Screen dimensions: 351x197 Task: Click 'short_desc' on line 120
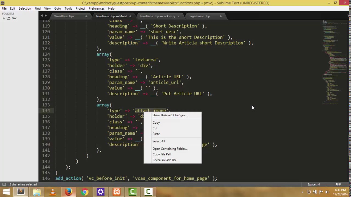(163, 32)
